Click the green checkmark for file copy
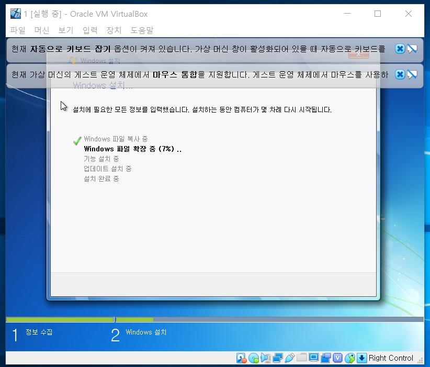The image size is (430, 367). [x=77, y=140]
